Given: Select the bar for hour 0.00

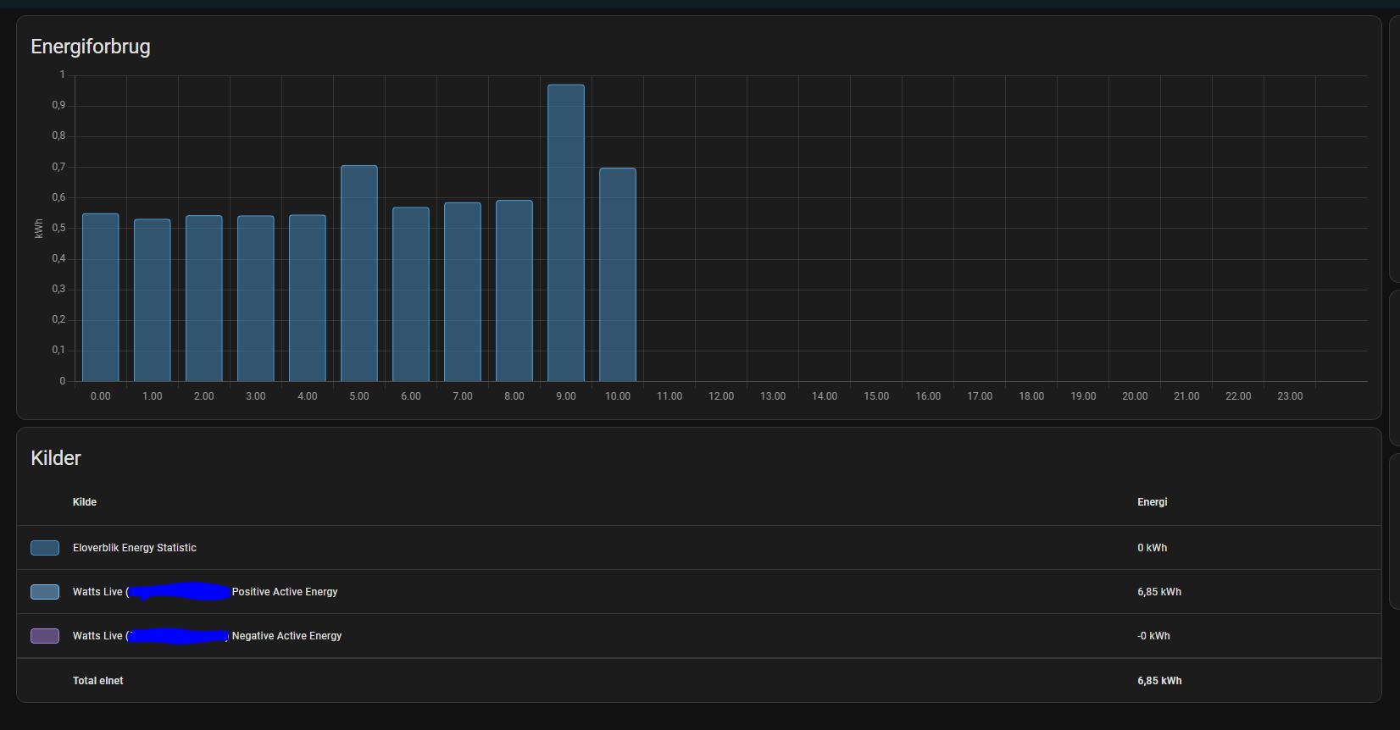Looking at the screenshot, I should (x=100, y=297).
